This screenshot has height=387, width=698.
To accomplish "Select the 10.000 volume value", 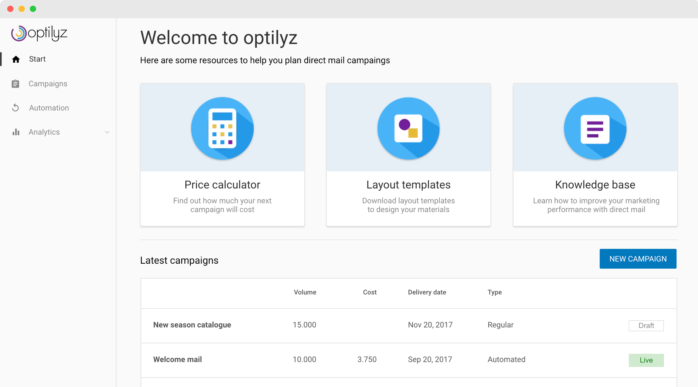I will click(x=304, y=360).
